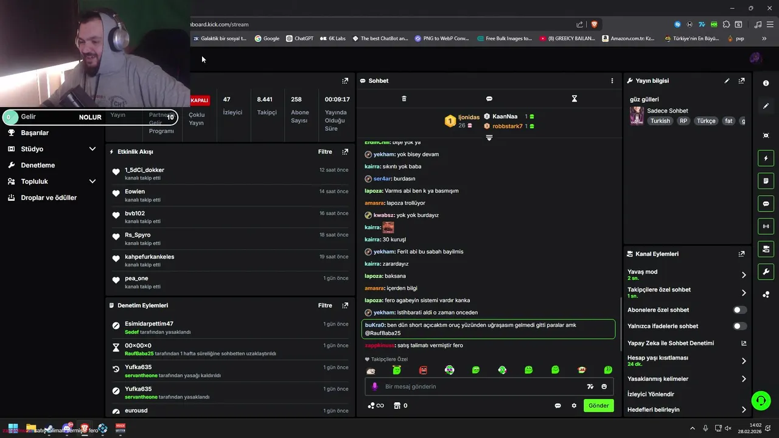
Task: Pop out the stream stats panel
Action: coord(345,80)
